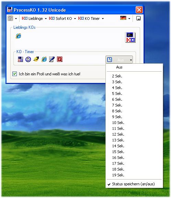Choose 6 Sek. from timer menu
The image size is (171, 198).
coord(134,99)
